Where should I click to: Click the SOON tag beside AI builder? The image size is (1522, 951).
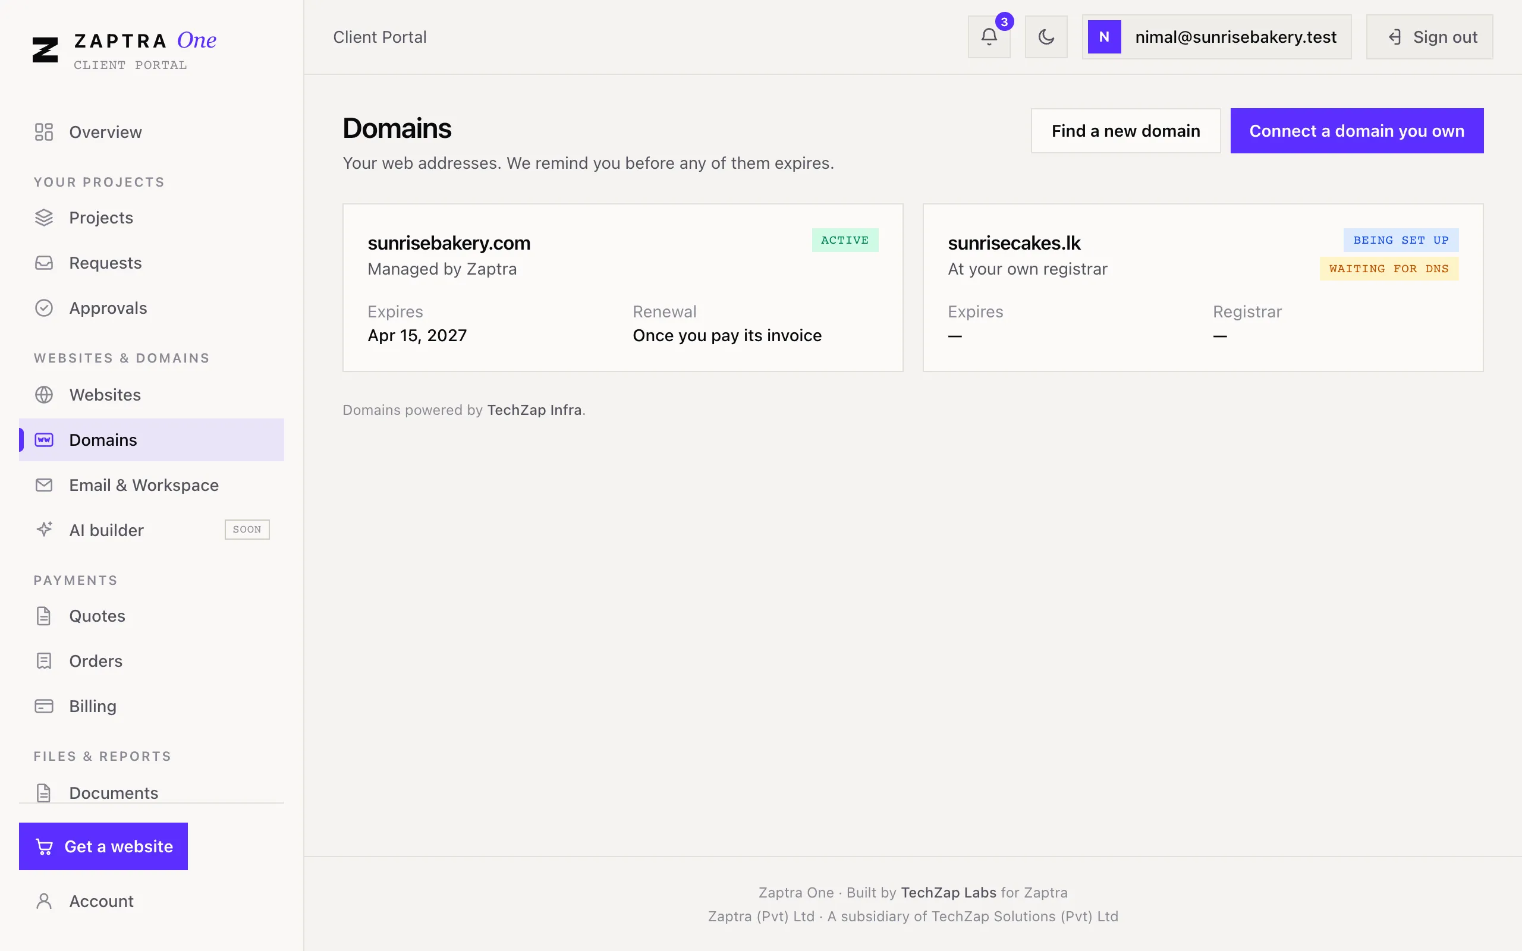tap(247, 530)
